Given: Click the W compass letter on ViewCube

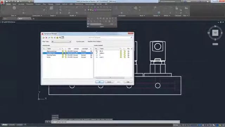Looking at the screenshot, I should pos(208,33).
